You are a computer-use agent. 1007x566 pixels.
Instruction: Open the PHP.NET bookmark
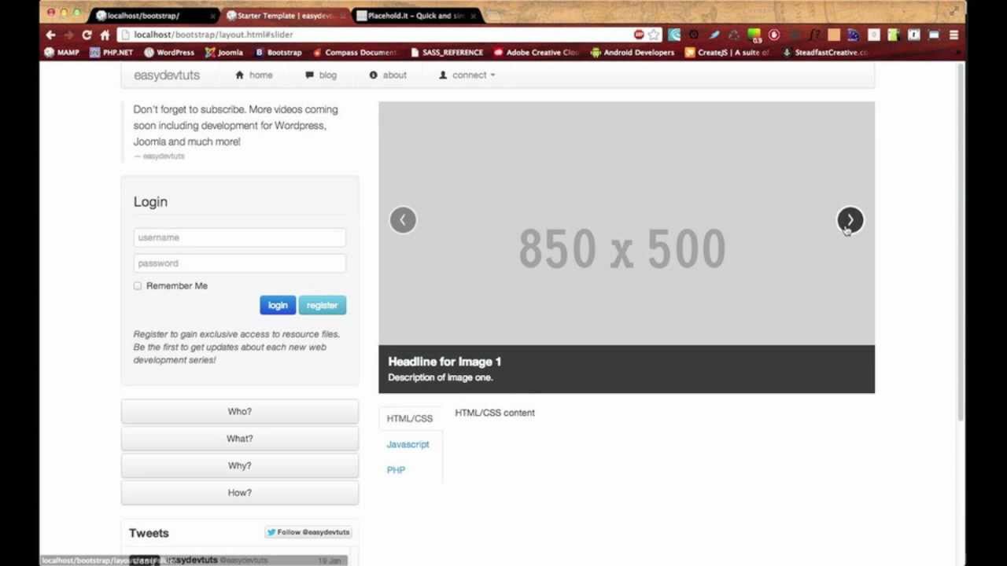pos(111,53)
